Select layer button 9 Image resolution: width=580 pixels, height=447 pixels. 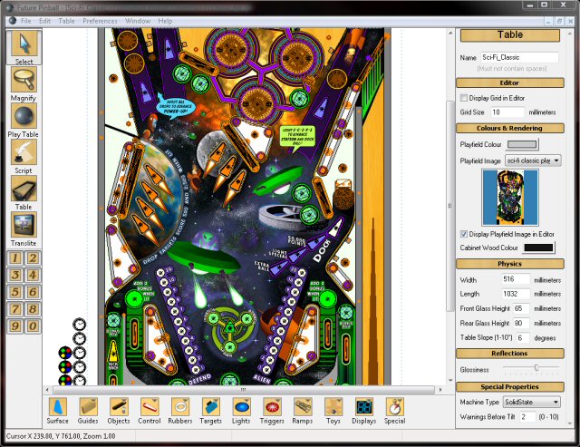tap(15, 326)
